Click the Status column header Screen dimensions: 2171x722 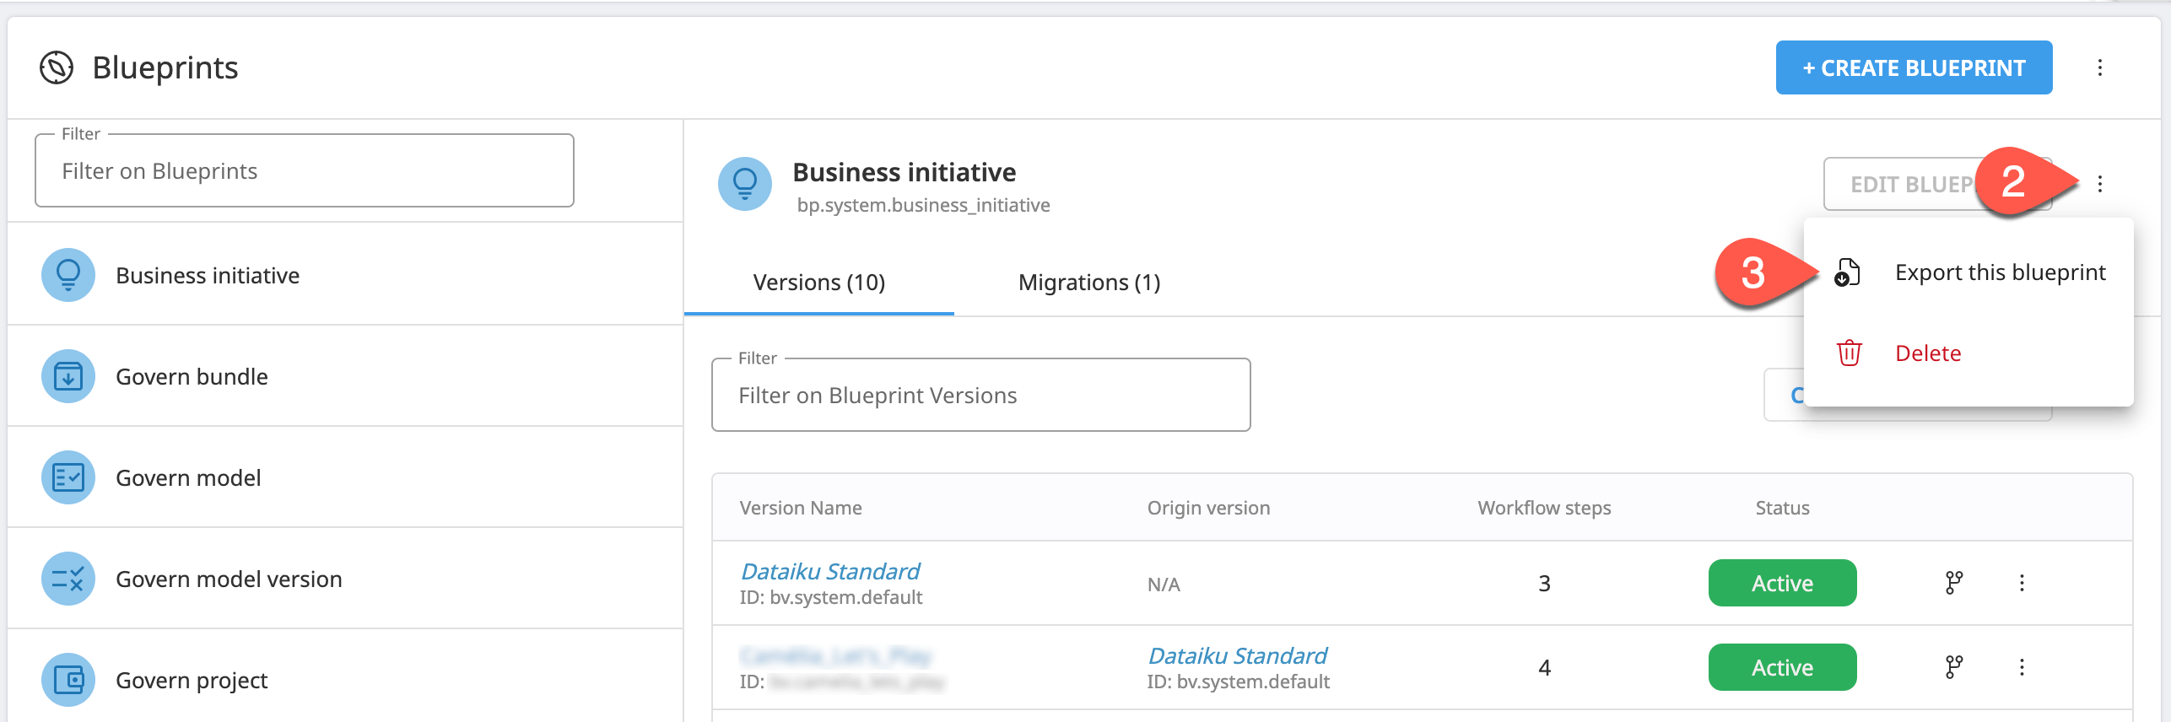1782,508
